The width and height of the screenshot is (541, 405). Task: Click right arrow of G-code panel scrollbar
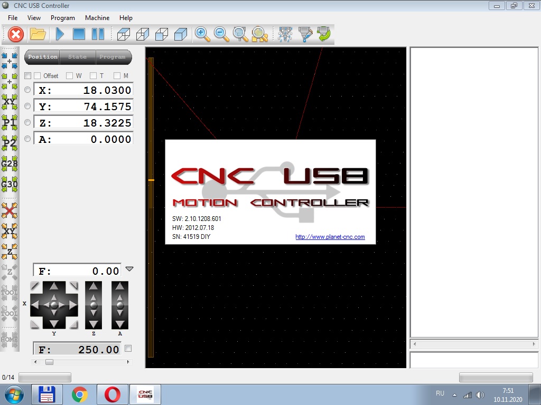coord(534,344)
